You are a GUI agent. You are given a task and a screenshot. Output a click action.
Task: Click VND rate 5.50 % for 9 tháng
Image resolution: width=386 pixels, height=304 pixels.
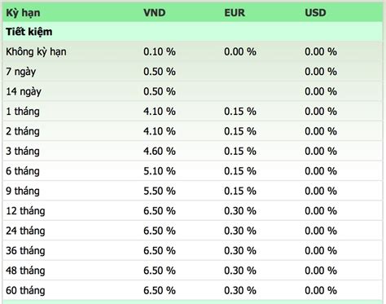pos(160,191)
